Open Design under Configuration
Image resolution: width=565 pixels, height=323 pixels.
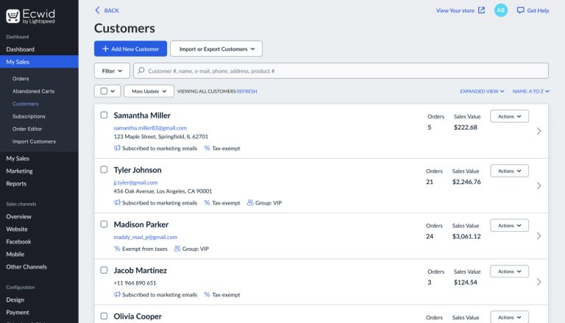pos(15,299)
